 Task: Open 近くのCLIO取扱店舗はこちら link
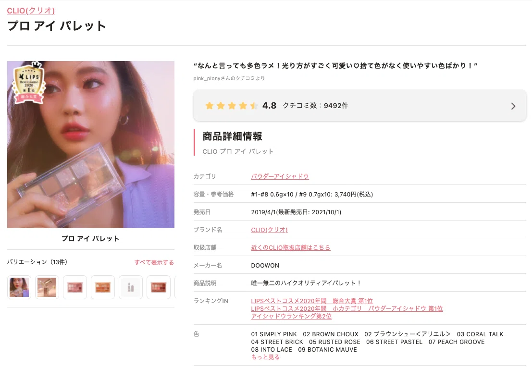290,247
